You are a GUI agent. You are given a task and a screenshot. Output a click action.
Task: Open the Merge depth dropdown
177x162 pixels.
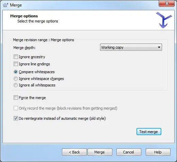[x=131, y=47]
